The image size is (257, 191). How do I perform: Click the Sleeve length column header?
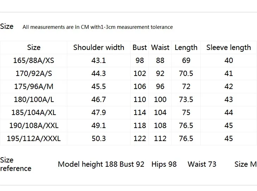[228, 47]
